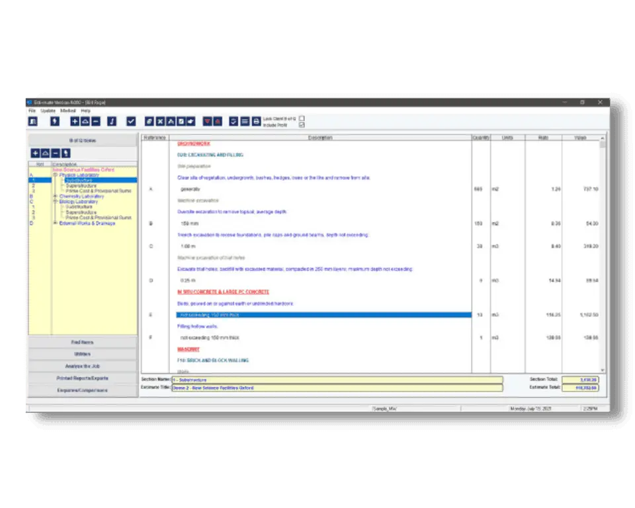Expand the Chemistry Laboratory tree node
This screenshot has width=635, height=508.
[56, 196]
